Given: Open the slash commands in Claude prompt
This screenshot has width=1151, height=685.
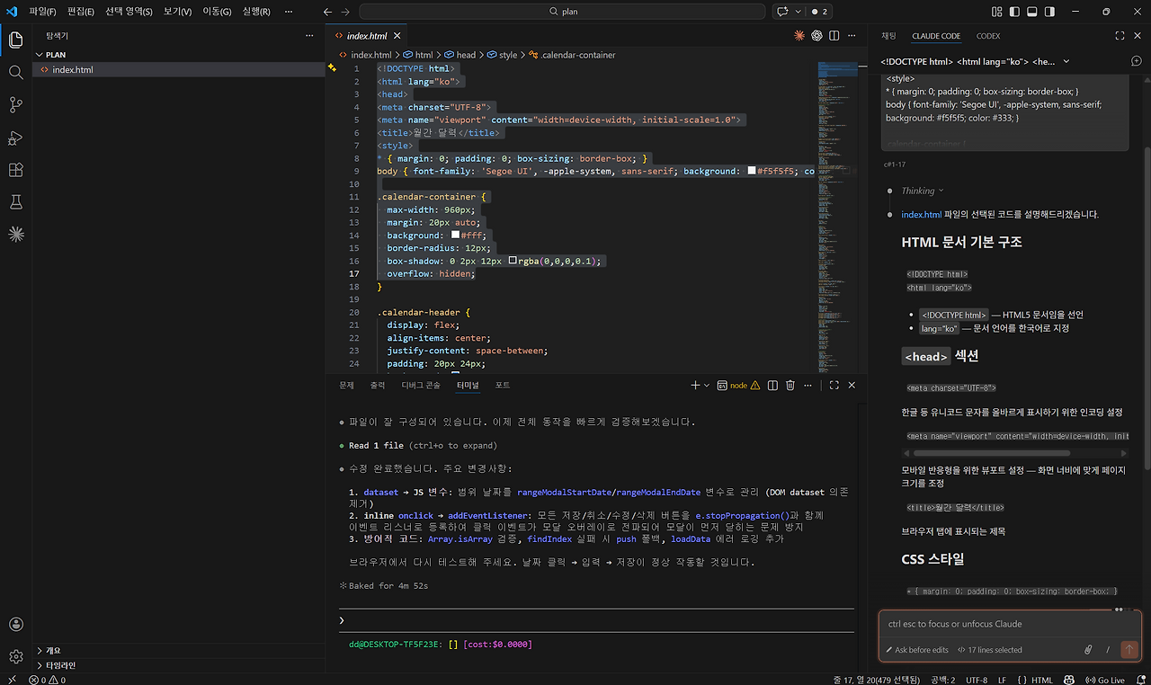Looking at the screenshot, I should pyautogui.click(x=1108, y=649).
